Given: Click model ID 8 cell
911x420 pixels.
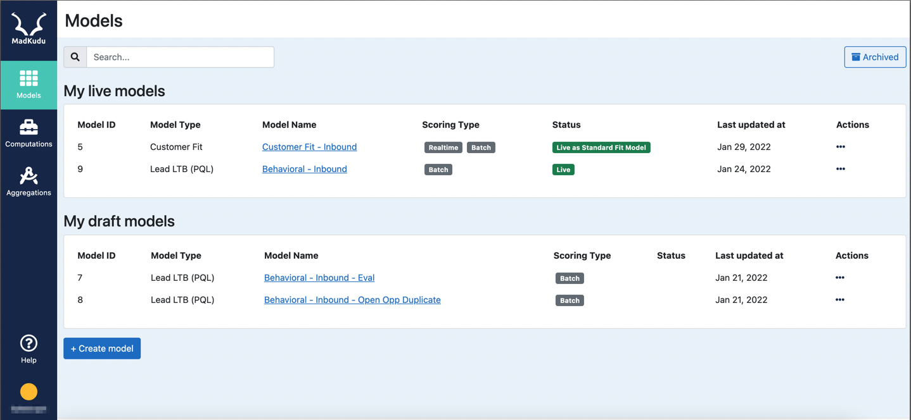Looking at the screenshot, I should click(x=80, y=300).
